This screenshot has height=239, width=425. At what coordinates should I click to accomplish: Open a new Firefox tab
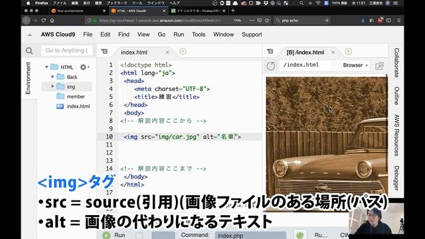(233, 11)
